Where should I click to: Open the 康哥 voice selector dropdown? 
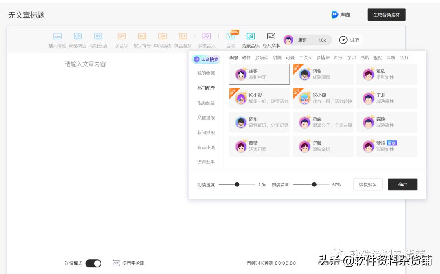click(297, 40)
